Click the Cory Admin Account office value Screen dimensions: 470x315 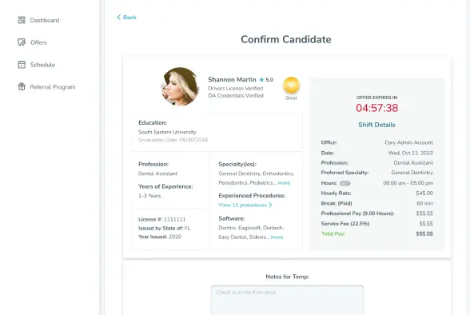pos(409,142)
